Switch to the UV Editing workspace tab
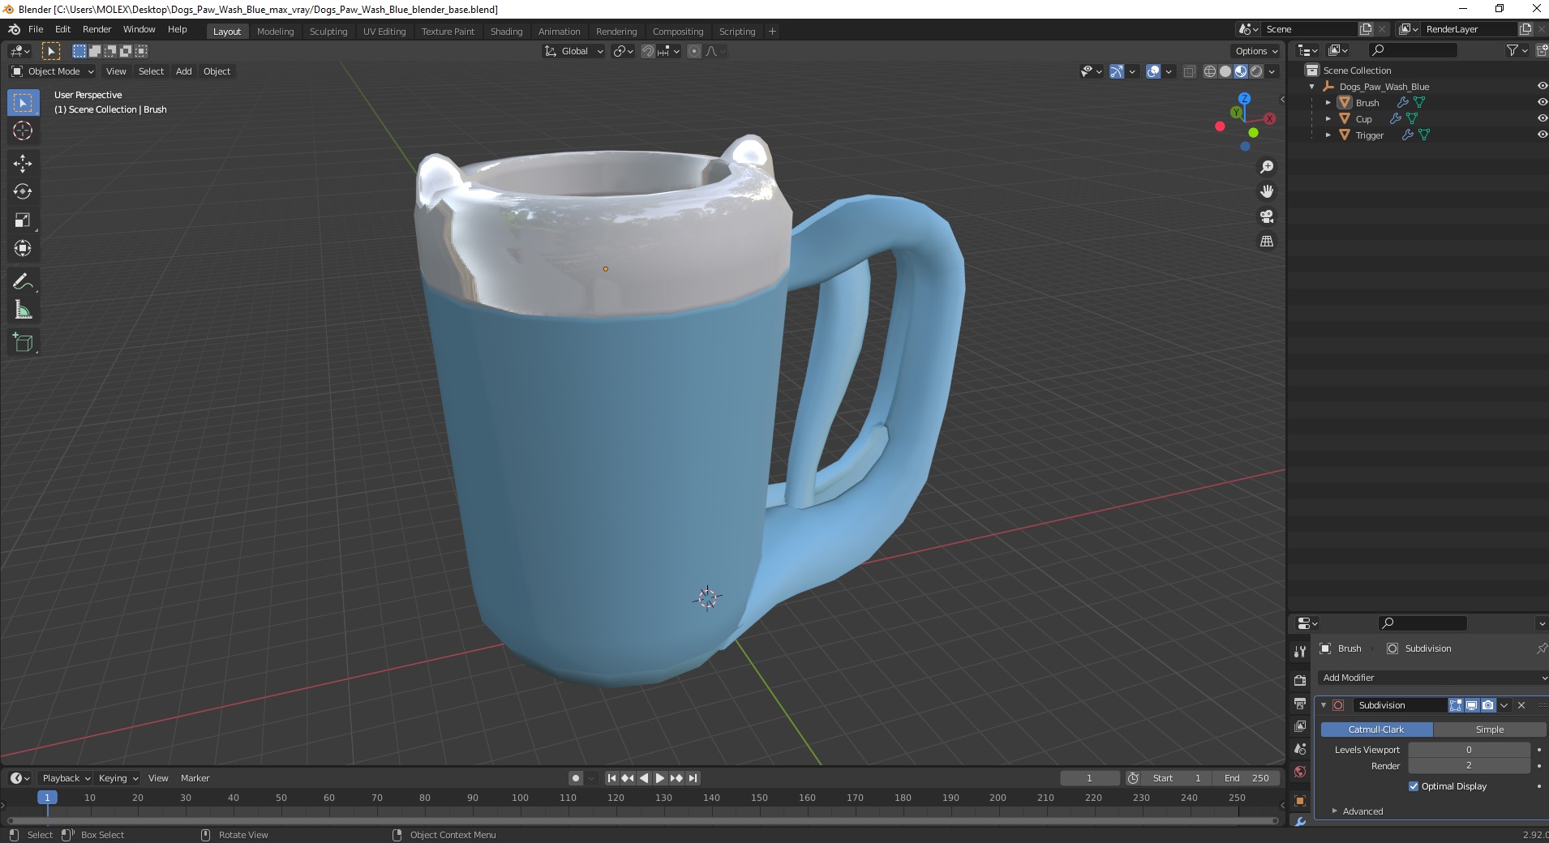 384,31
